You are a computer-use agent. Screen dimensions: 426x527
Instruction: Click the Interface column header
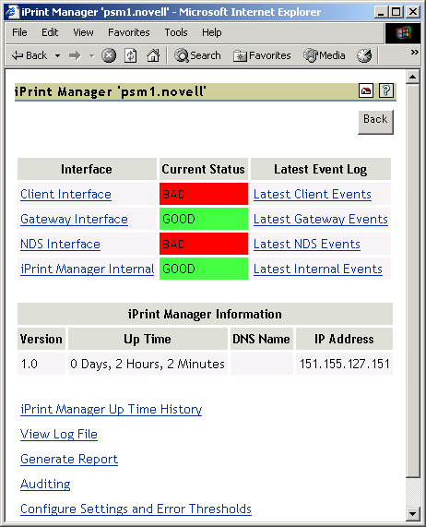pyautogui.click(x=87, y=169)
